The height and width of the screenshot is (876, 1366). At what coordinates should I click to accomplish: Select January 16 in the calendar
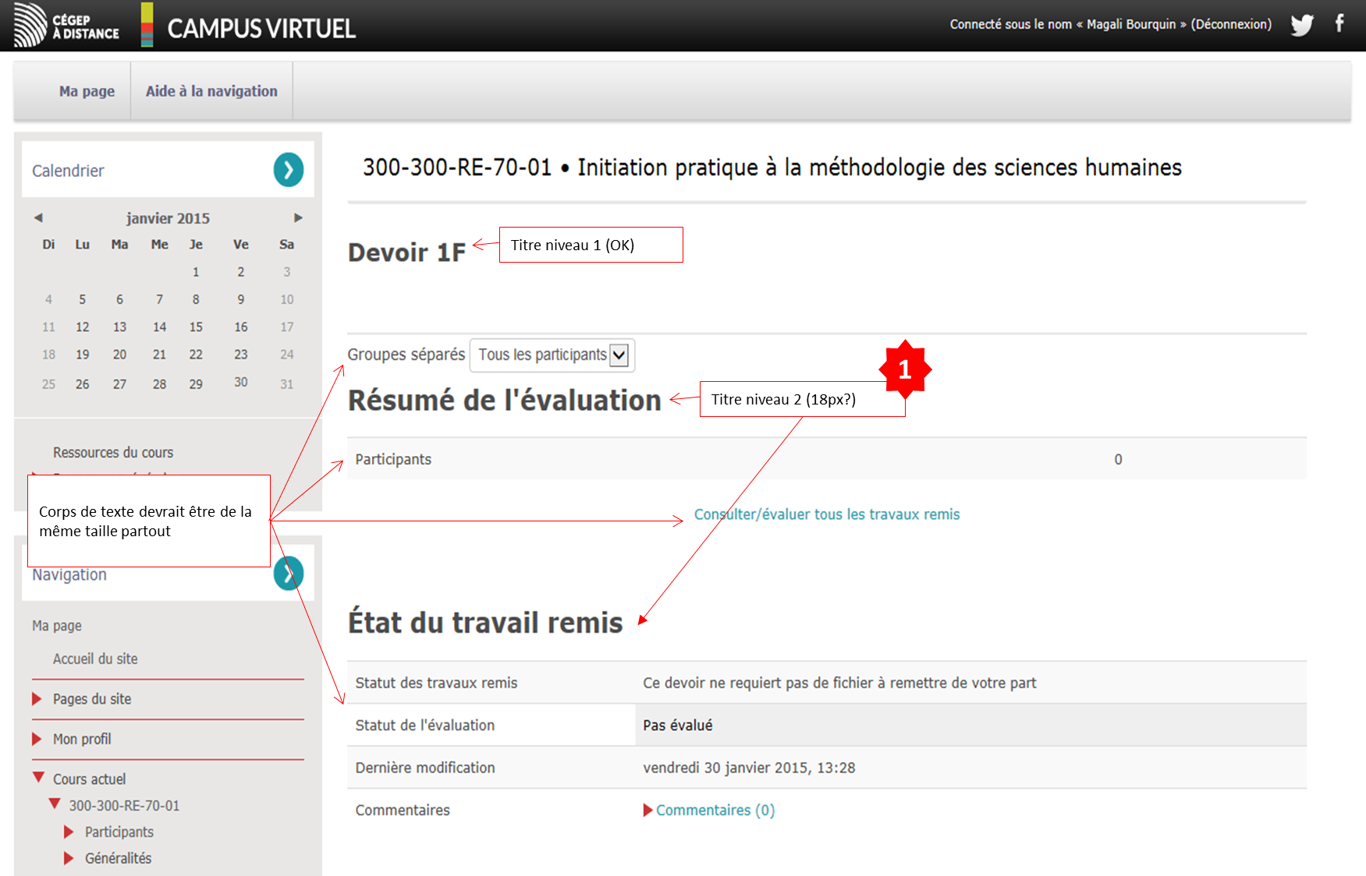point(240,327)
